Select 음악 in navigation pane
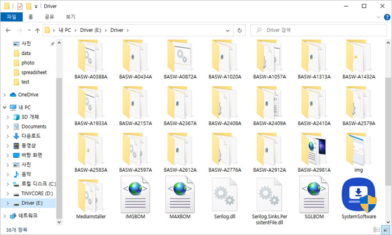This screenshot has height=235, width=392. point(26,174)
